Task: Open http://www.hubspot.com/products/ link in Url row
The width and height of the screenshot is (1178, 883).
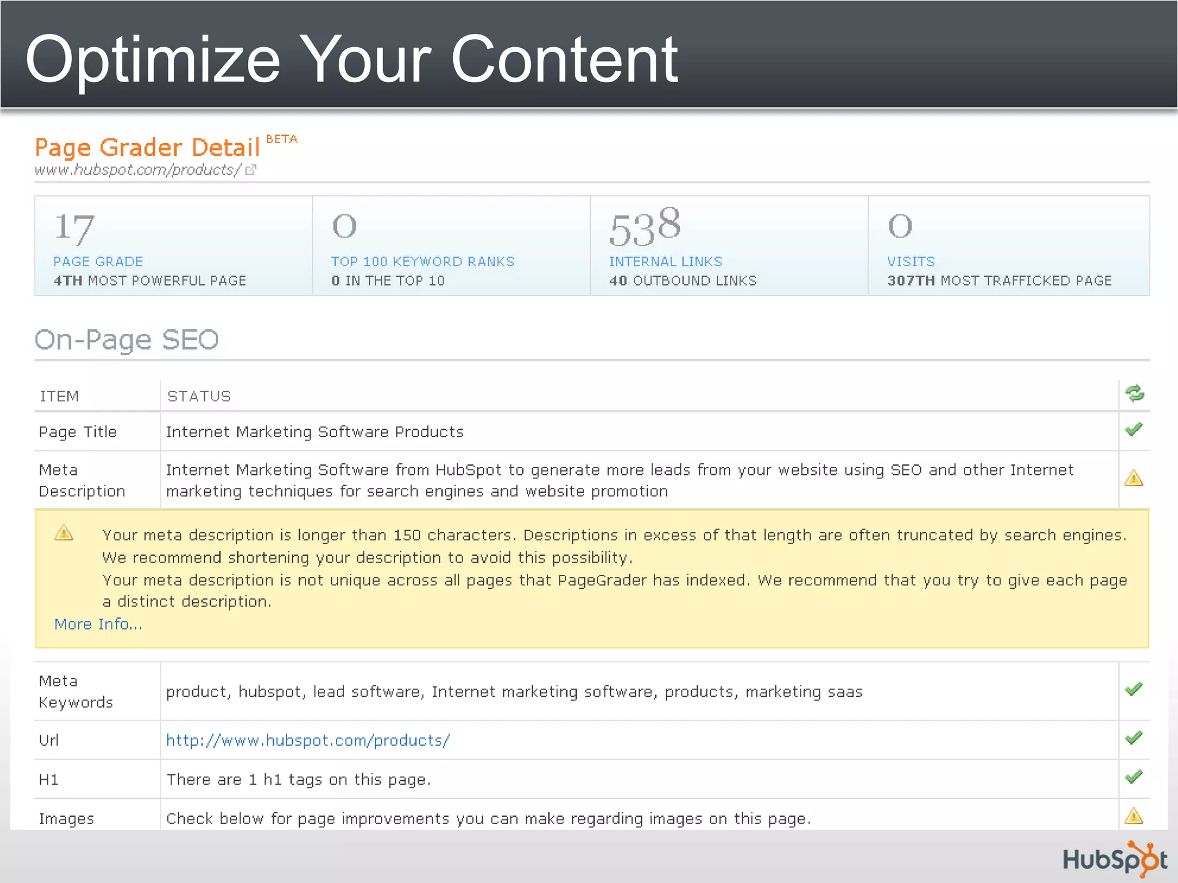Action: click(308, 740)
